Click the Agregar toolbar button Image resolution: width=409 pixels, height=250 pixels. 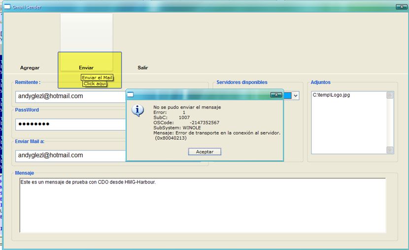(x=30, y=68)
